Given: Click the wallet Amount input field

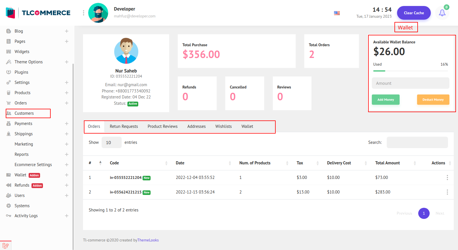Looking at the screenshot, I should 410,83.
